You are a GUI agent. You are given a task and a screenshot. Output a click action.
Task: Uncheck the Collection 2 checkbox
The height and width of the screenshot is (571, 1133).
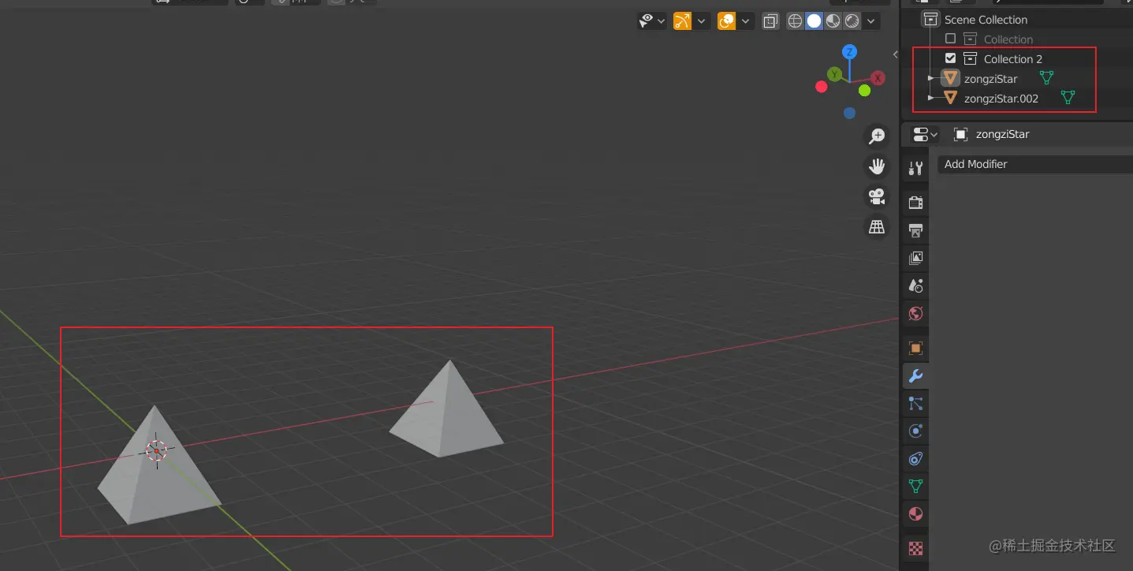[950, 58]
